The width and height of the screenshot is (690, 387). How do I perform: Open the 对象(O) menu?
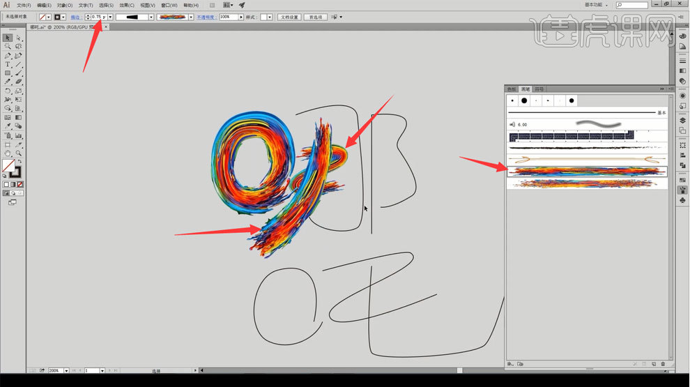[65, 6]
